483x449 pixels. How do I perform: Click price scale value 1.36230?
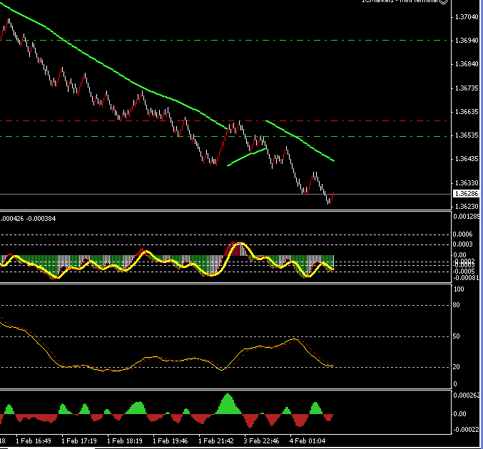click(467, 207)
